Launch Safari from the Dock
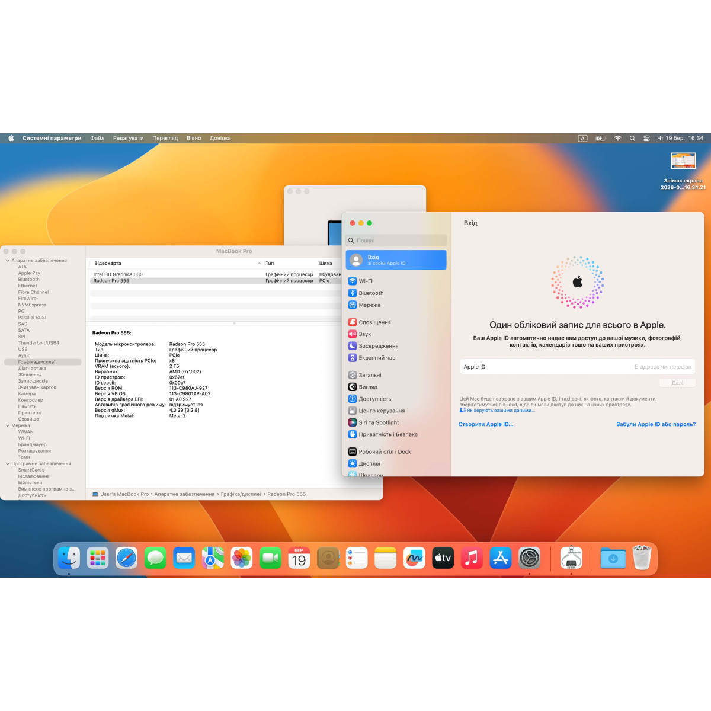Image resolution: width=711 pixels, height=711 pixels. tap(127, 558)
